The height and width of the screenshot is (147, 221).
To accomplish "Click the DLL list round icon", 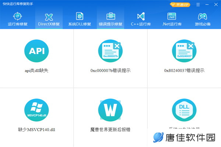I will click(184, 110).
